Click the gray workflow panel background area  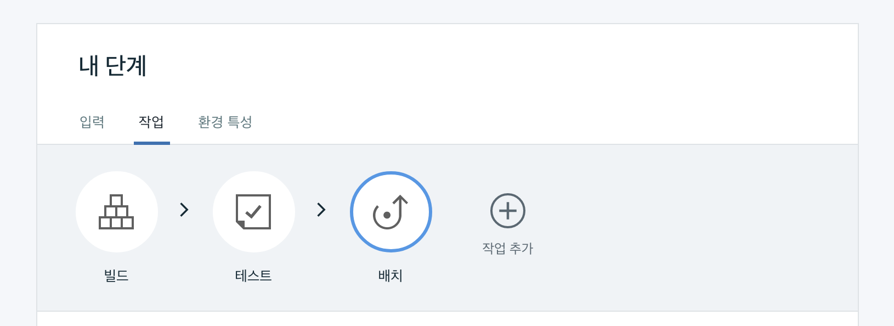tap(686, 220)
